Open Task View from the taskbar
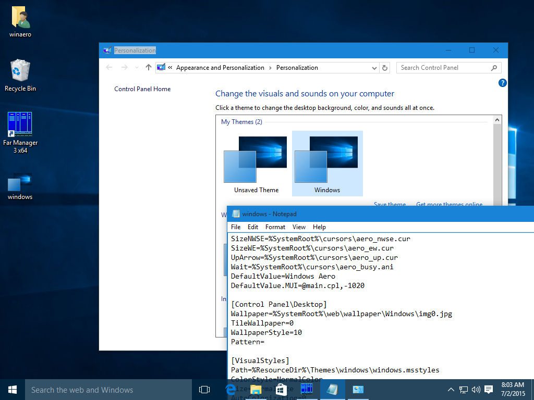534x400 pixels. tap(204, 389)
